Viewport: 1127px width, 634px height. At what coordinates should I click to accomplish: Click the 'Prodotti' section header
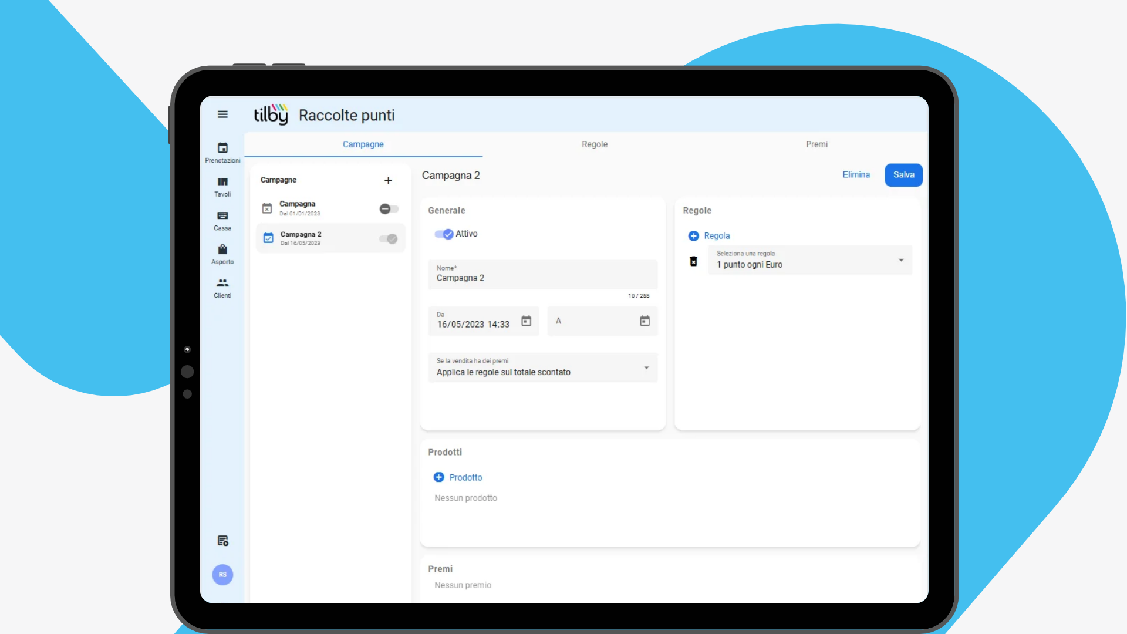444,453
